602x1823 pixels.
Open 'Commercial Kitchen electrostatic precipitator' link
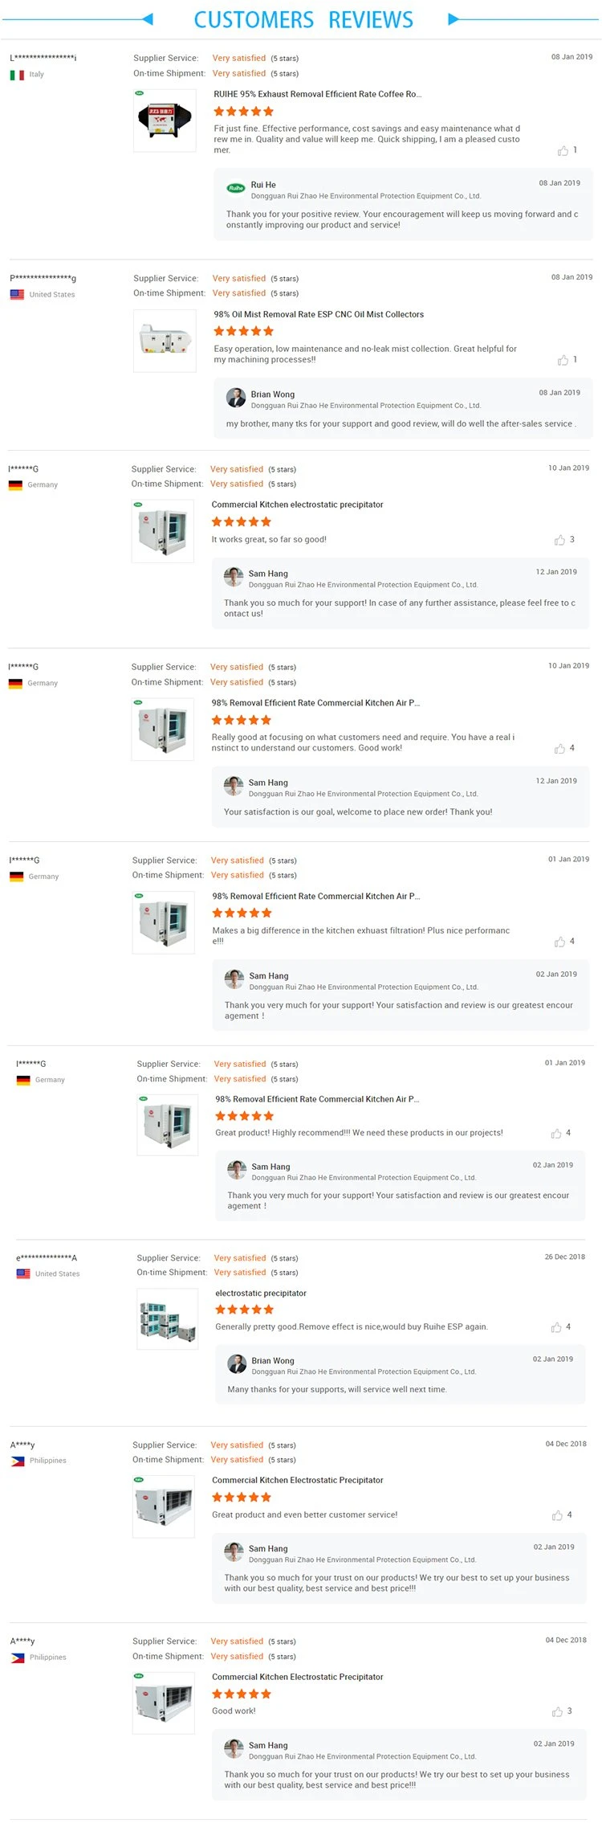[x=297, y=505]
